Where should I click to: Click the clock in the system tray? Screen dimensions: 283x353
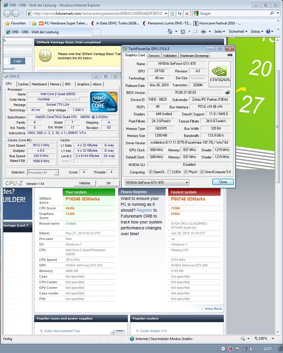pos(267,349)
